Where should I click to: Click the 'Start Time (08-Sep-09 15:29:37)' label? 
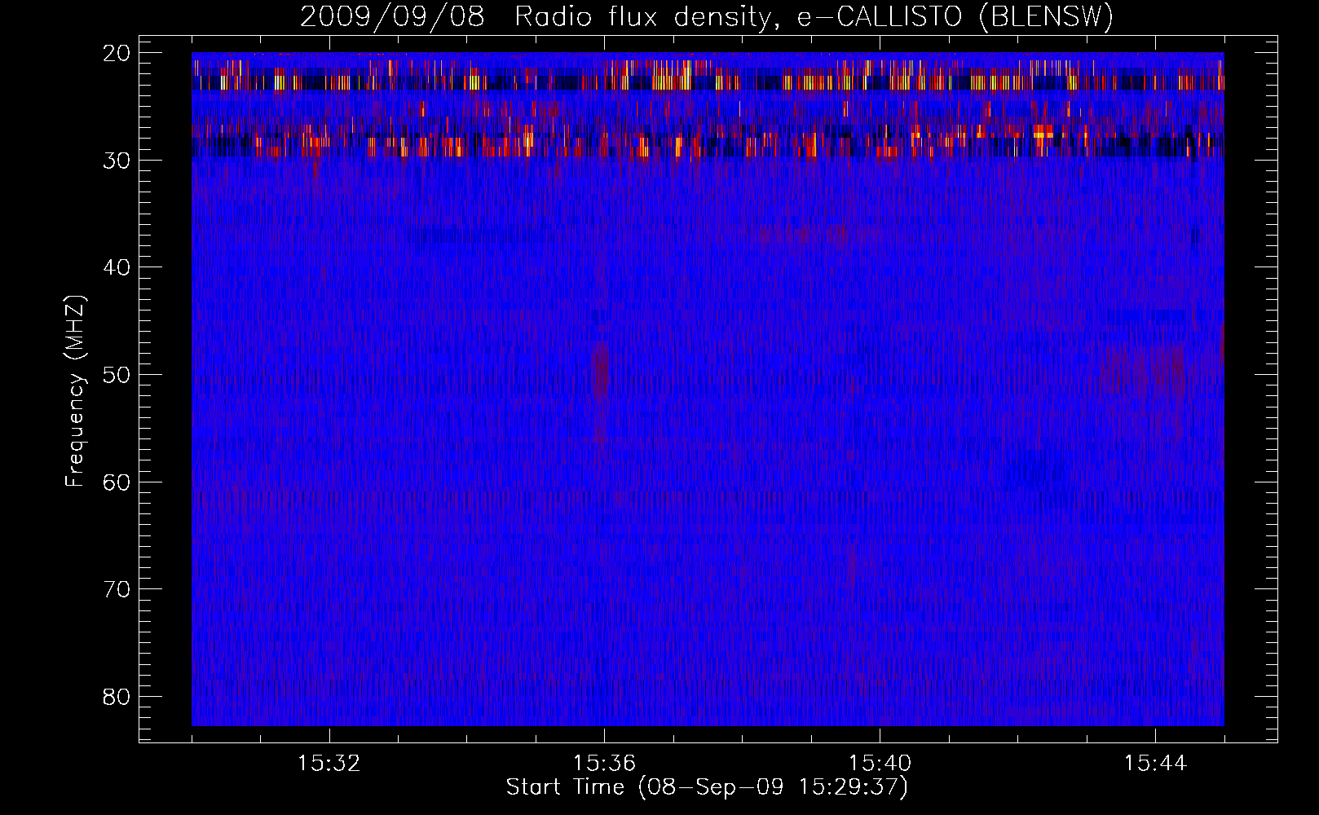[707, 787]
